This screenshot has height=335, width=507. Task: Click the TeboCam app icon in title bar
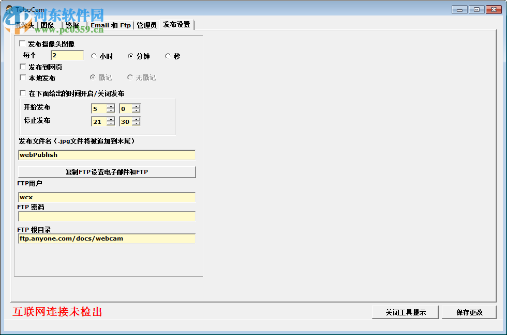9,9
